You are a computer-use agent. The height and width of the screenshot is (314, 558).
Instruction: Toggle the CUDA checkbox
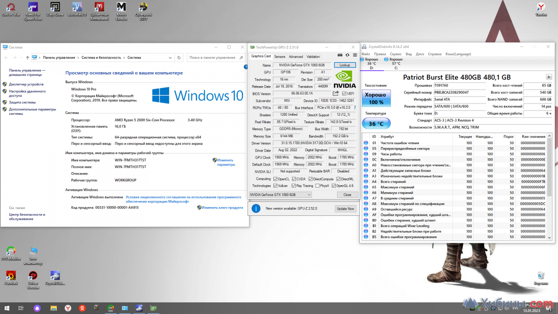[x=293, y=179]
